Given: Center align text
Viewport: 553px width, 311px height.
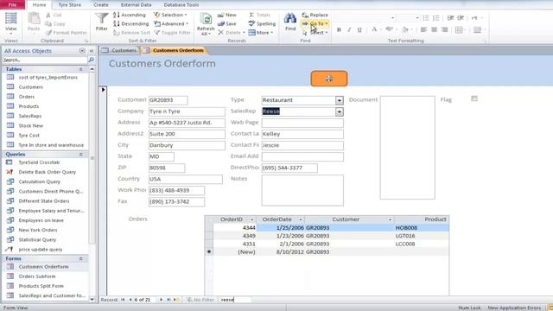Looking at the screenshot, I should point(434,29).
